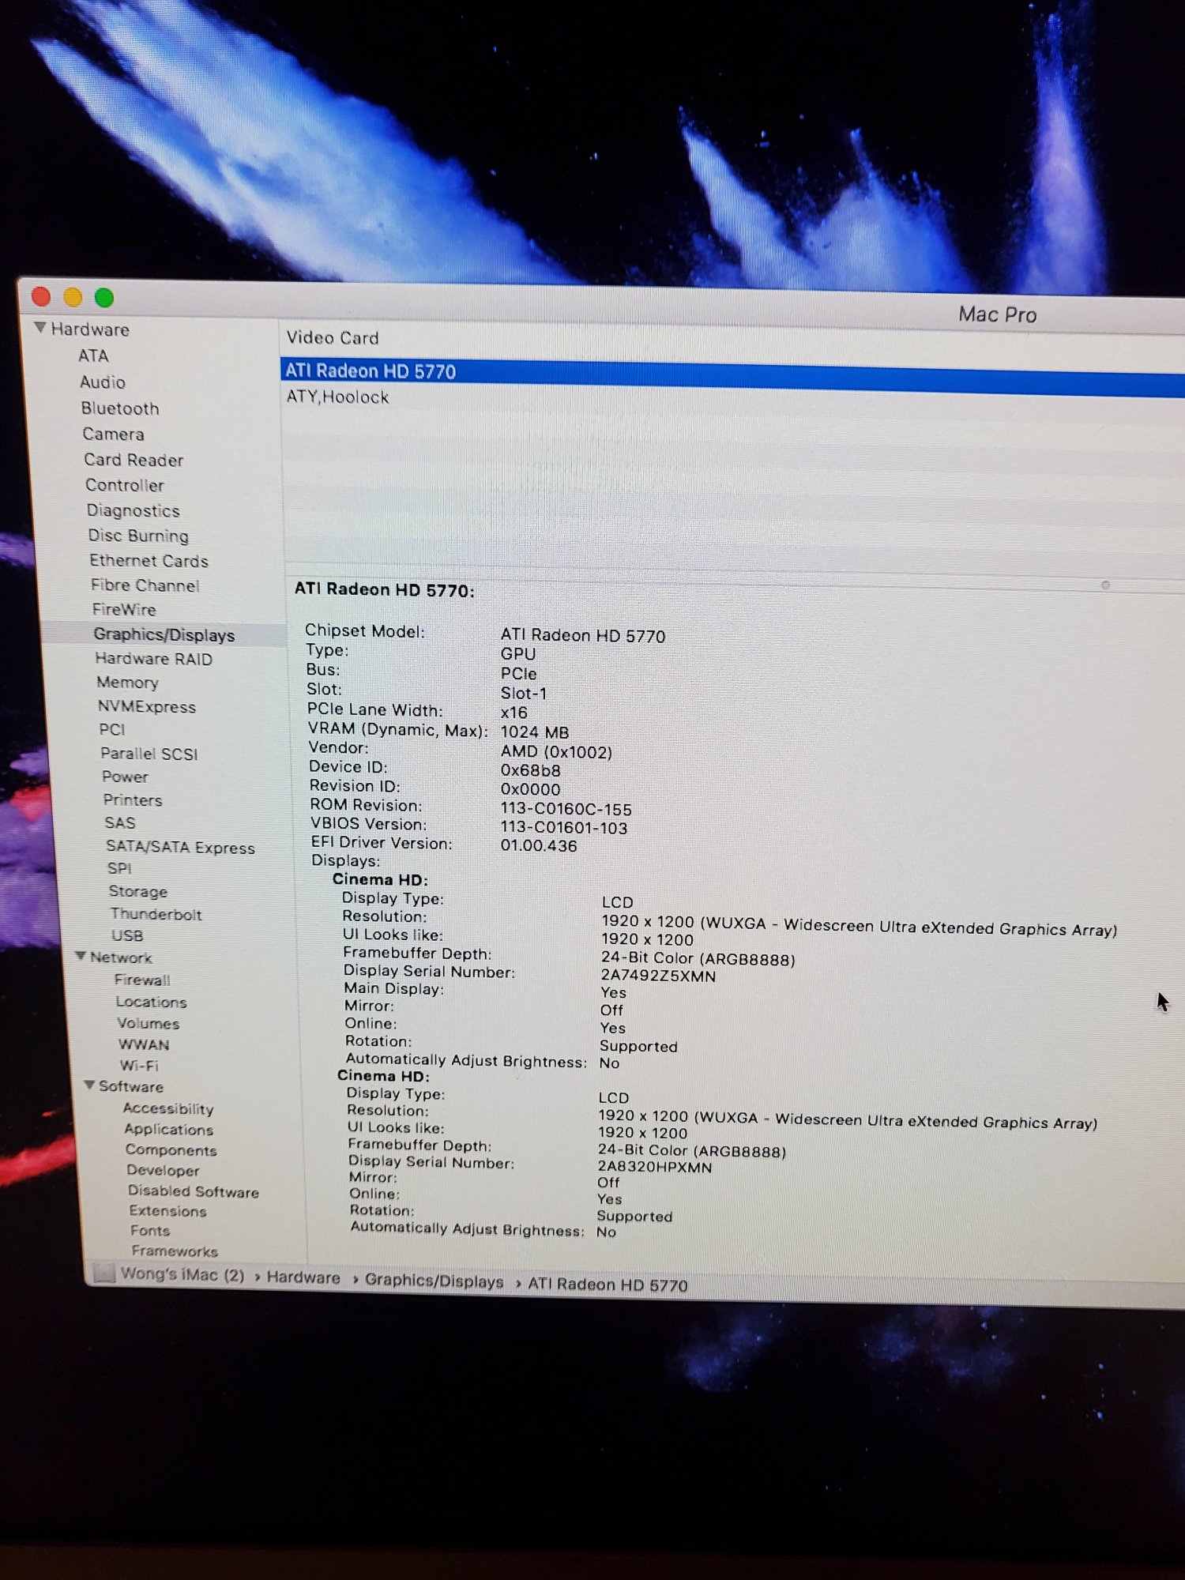Select Components under Software
1185x1580 pixels.
(171, 1149)
